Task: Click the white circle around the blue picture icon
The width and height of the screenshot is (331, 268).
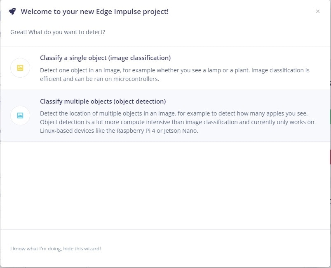Action: tap(20, 116)
